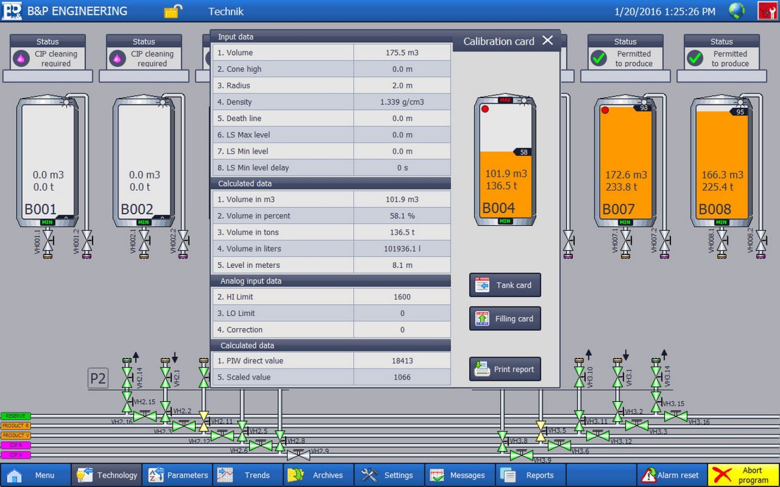Open the Parameters tab
Viewport: 780px width, 487px height.
tap(178, 475)
